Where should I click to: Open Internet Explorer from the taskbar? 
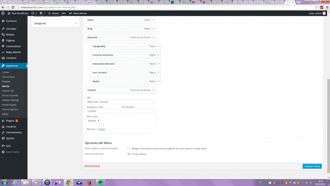pos(15,183)
